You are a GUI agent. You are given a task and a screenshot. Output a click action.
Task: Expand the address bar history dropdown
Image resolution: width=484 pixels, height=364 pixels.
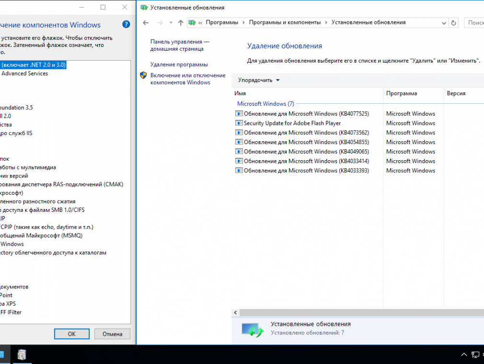(444, 23)
